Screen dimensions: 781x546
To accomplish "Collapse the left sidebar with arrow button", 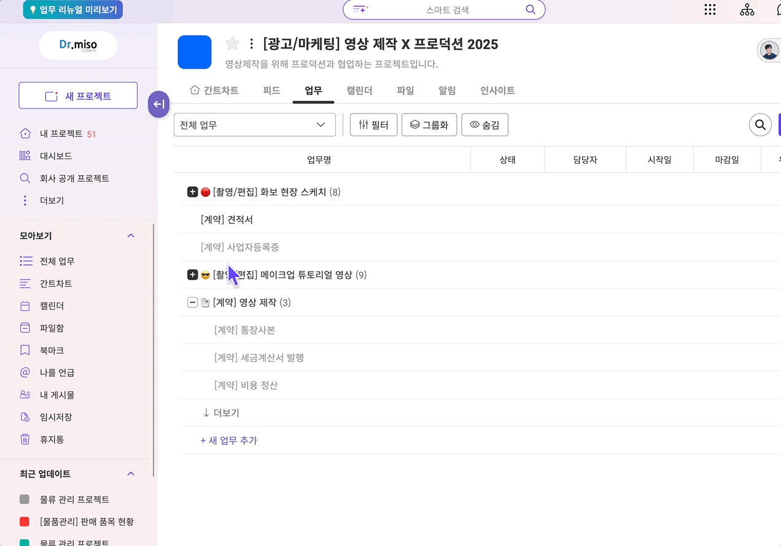I will (158, 104).
